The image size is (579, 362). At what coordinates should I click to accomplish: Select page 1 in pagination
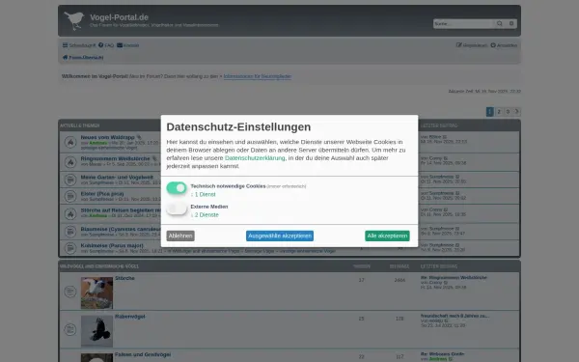coord(490,112)
